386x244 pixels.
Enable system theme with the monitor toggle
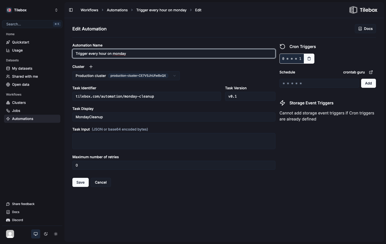pyautogui.click(x=35, y=234)
